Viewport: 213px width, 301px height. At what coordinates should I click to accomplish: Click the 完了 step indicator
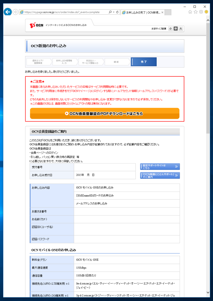(x=144, y=62)
